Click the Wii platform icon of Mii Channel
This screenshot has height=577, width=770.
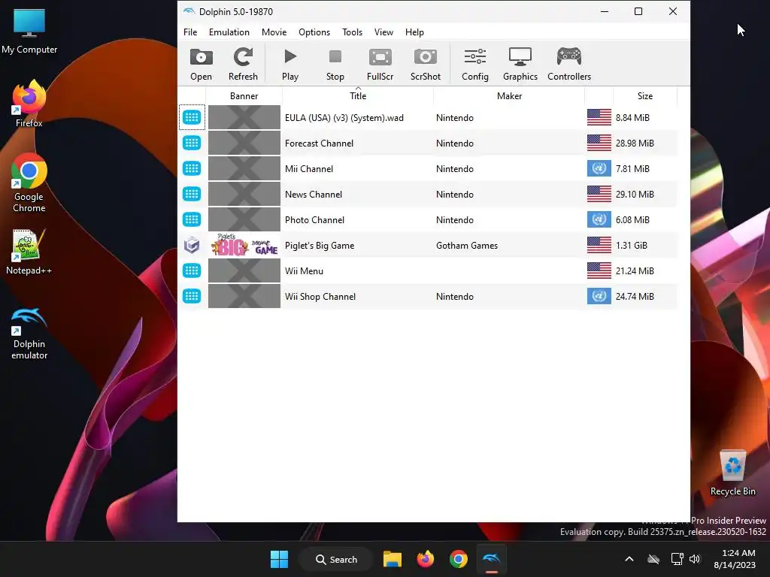coord(192,168)
